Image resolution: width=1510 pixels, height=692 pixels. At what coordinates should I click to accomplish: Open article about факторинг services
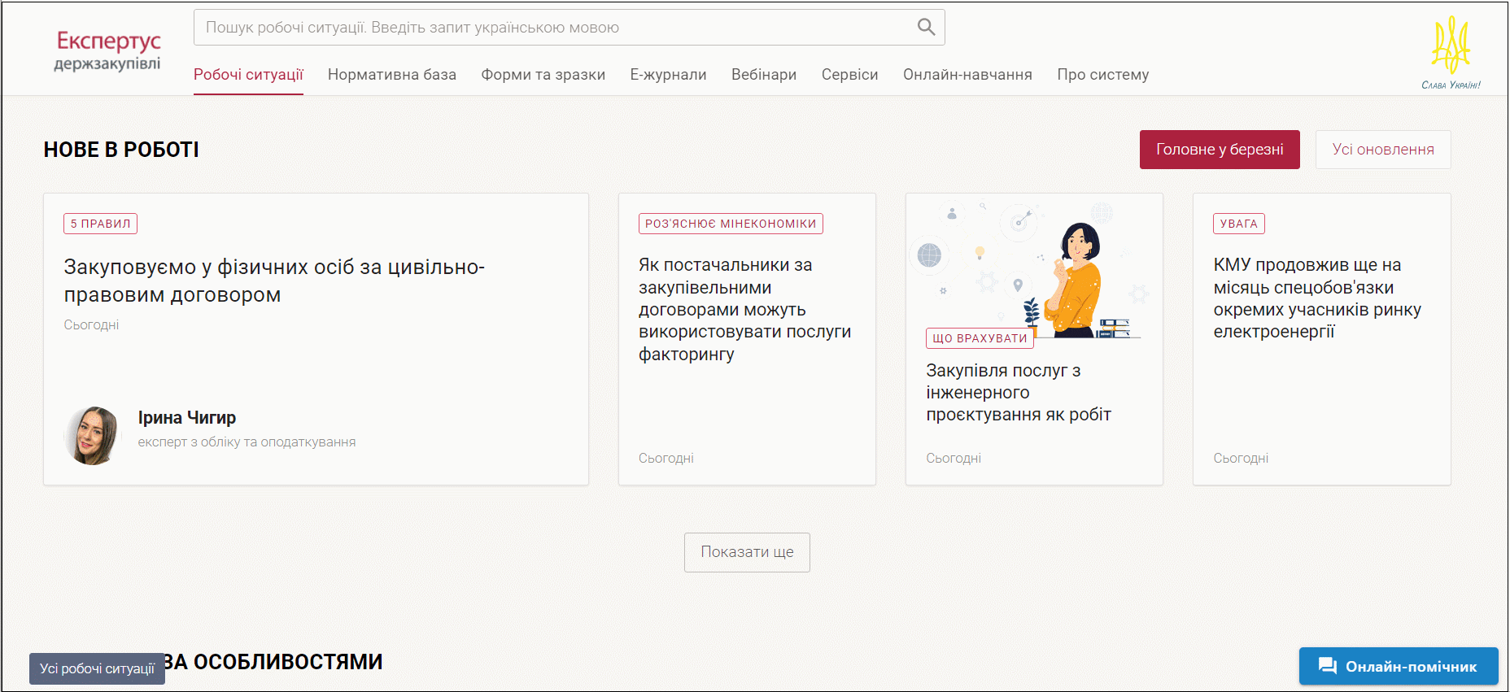tap(744, 309)
